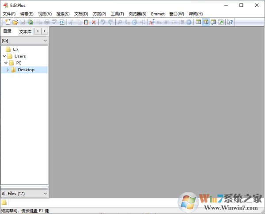Click the window with green box icon
The height and width of the screenshot is (214, 265).
[x=220, y=22]
